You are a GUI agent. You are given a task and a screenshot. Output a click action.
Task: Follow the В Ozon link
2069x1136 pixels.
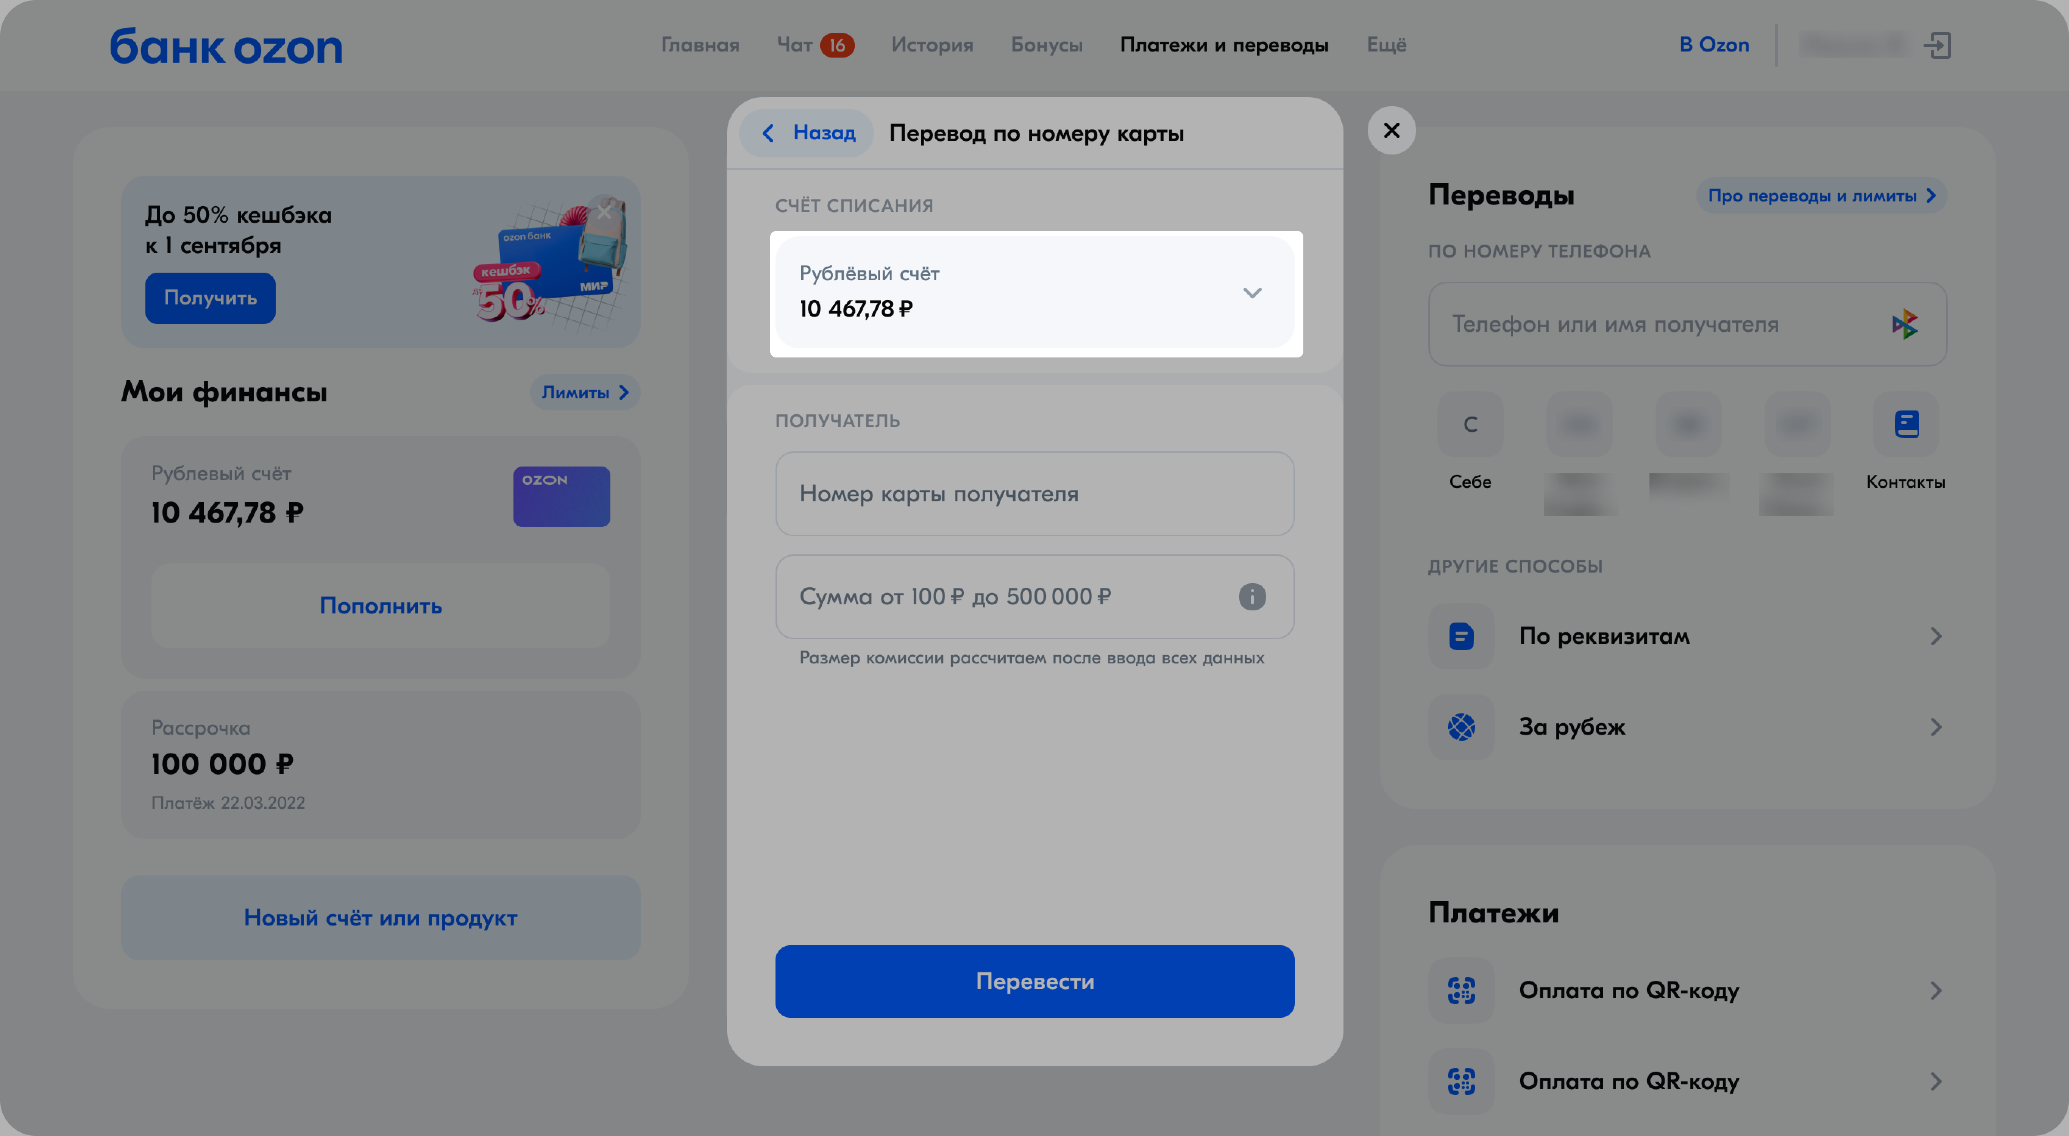[x=1714, y=45]
